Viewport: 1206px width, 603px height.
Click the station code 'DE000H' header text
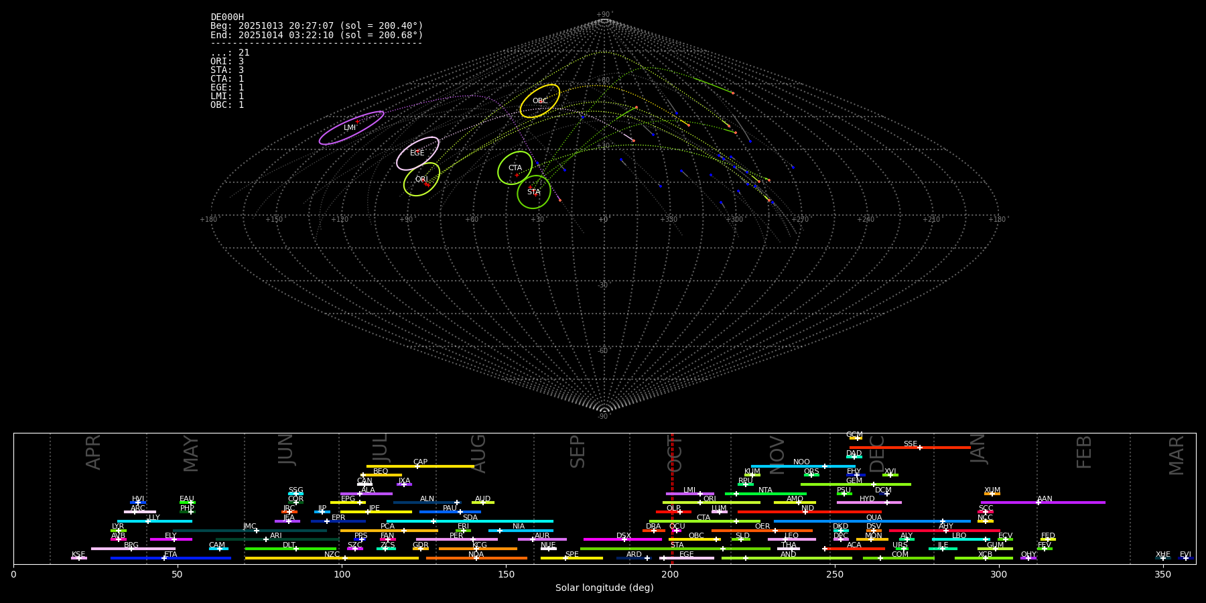pyautogui.click(x=227, y=17)
